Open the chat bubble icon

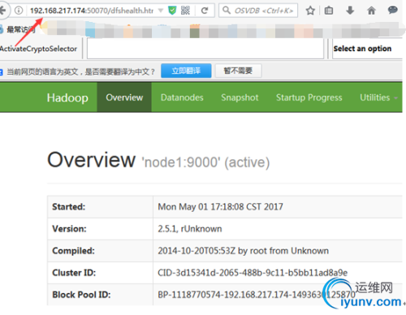(392, 11)
